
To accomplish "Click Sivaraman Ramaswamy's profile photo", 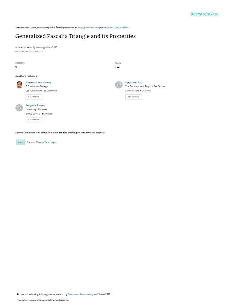I will 19,85.
